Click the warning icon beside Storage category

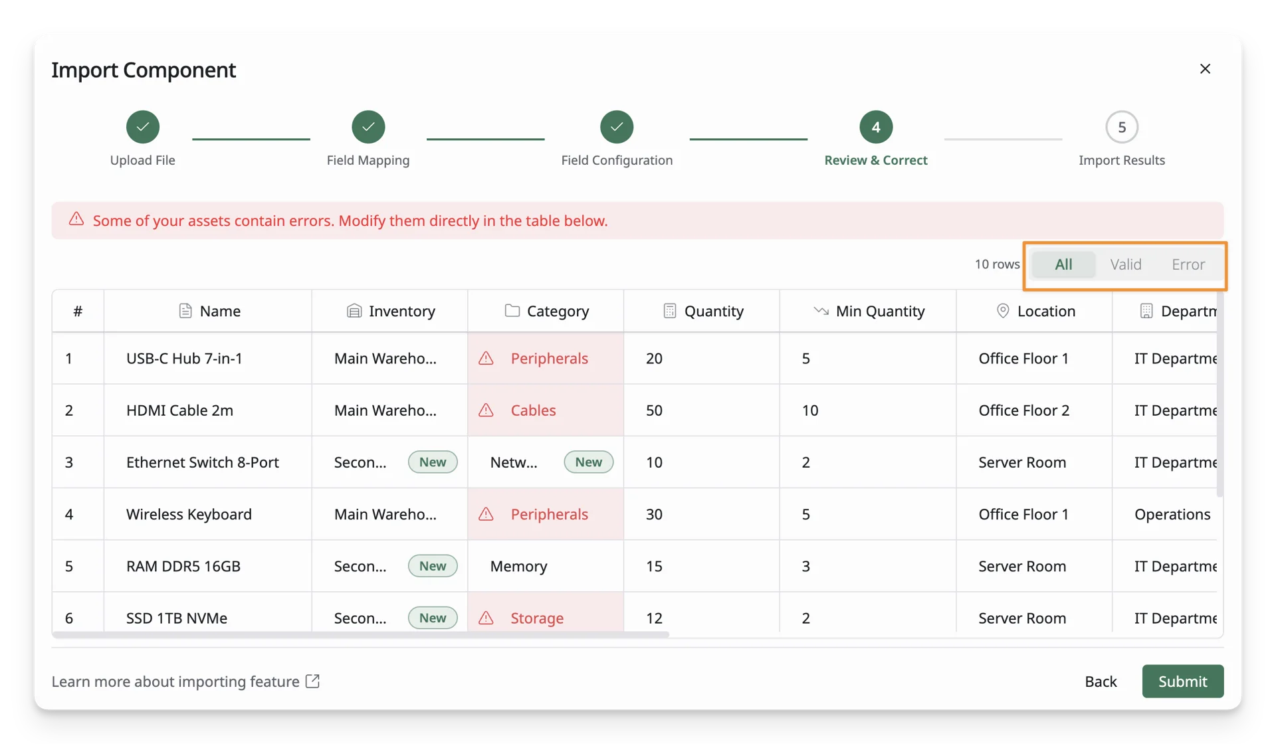point(486,618)
